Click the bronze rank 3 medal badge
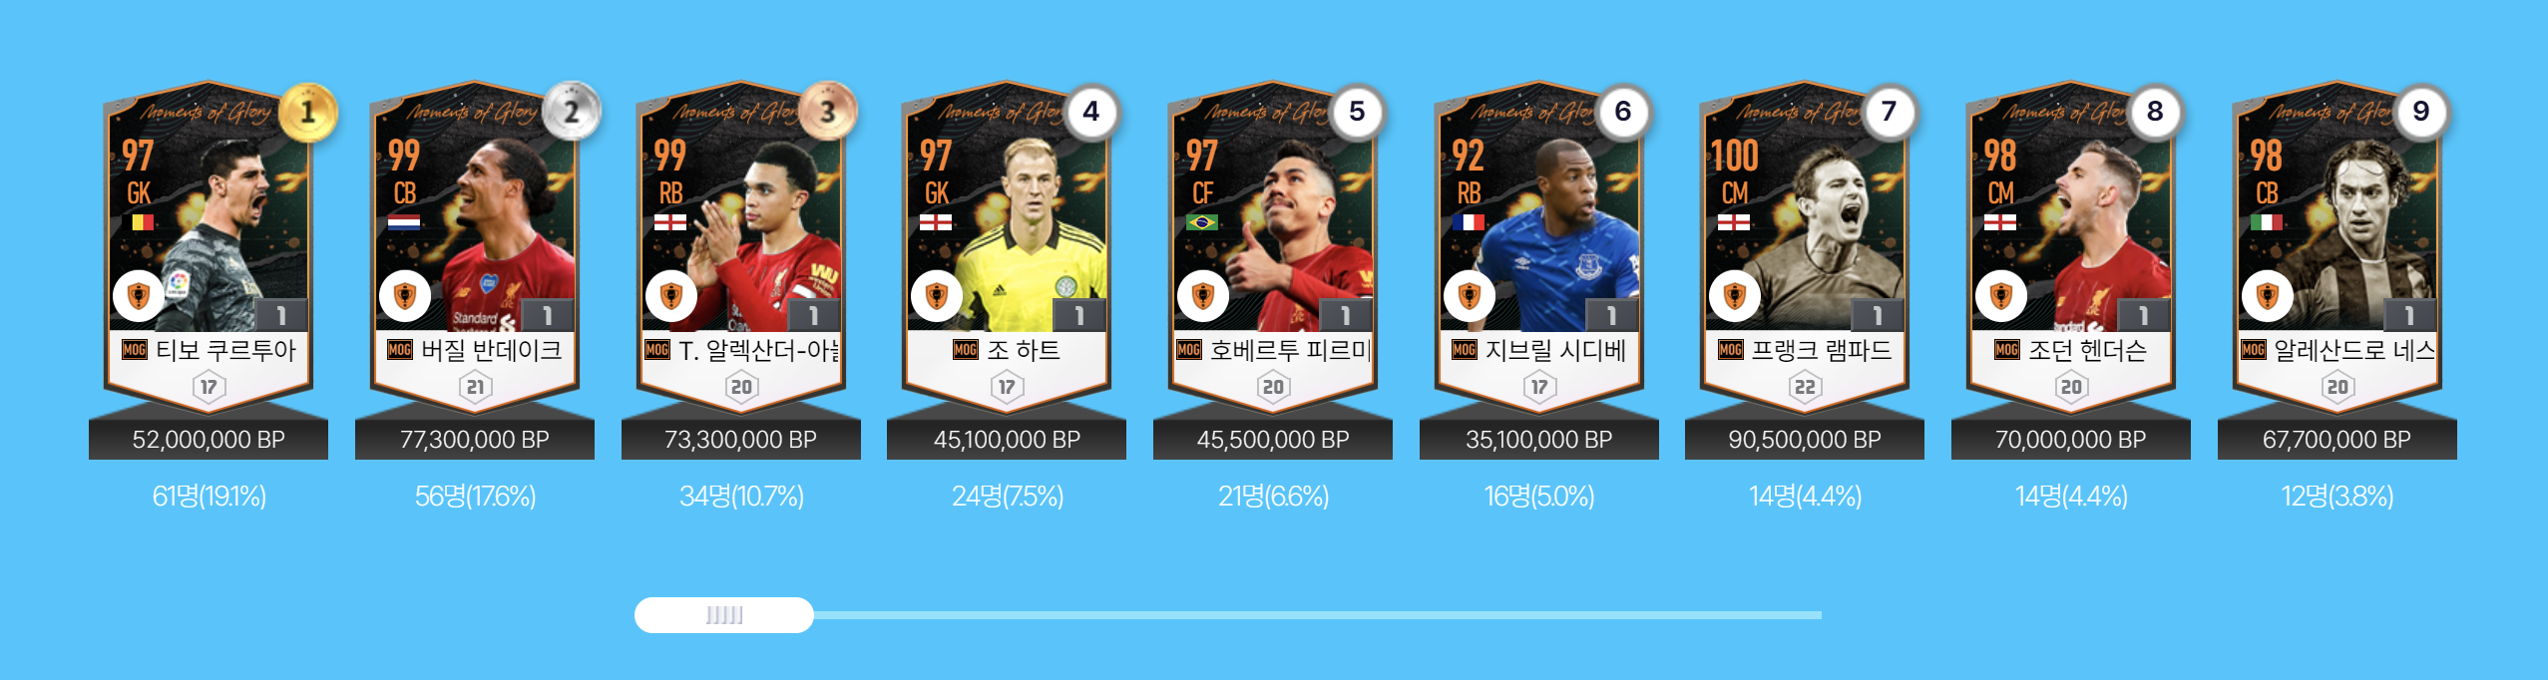 (x=828, y=112)
